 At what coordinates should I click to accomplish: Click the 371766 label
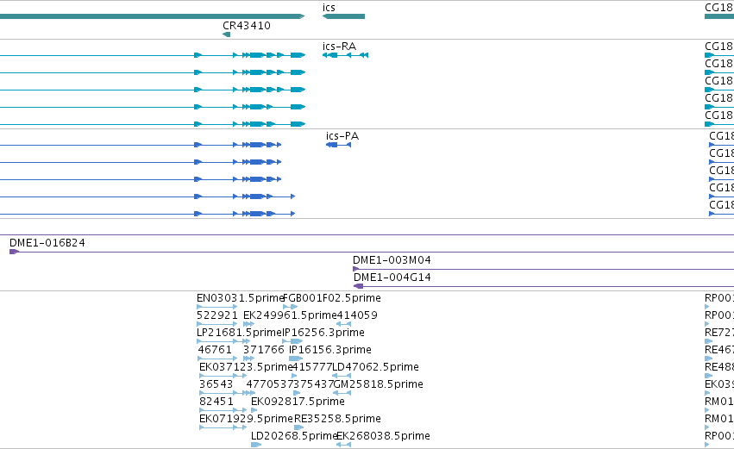point(264,350)
